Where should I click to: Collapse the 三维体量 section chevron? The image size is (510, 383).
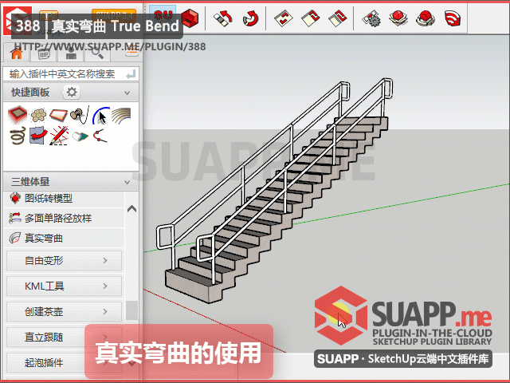(131, 181)
